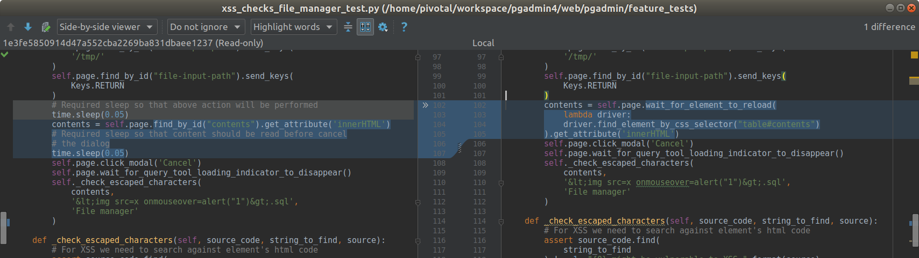This screenshot has height=258, width=919.
Task: Maximize the diff window
Action: pyautogui.click(x=901, y=8)
